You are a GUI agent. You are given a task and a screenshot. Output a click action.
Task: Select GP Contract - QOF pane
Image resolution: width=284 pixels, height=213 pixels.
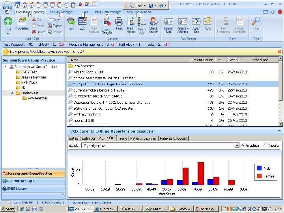pyautogui.click(x=33, y=181)
